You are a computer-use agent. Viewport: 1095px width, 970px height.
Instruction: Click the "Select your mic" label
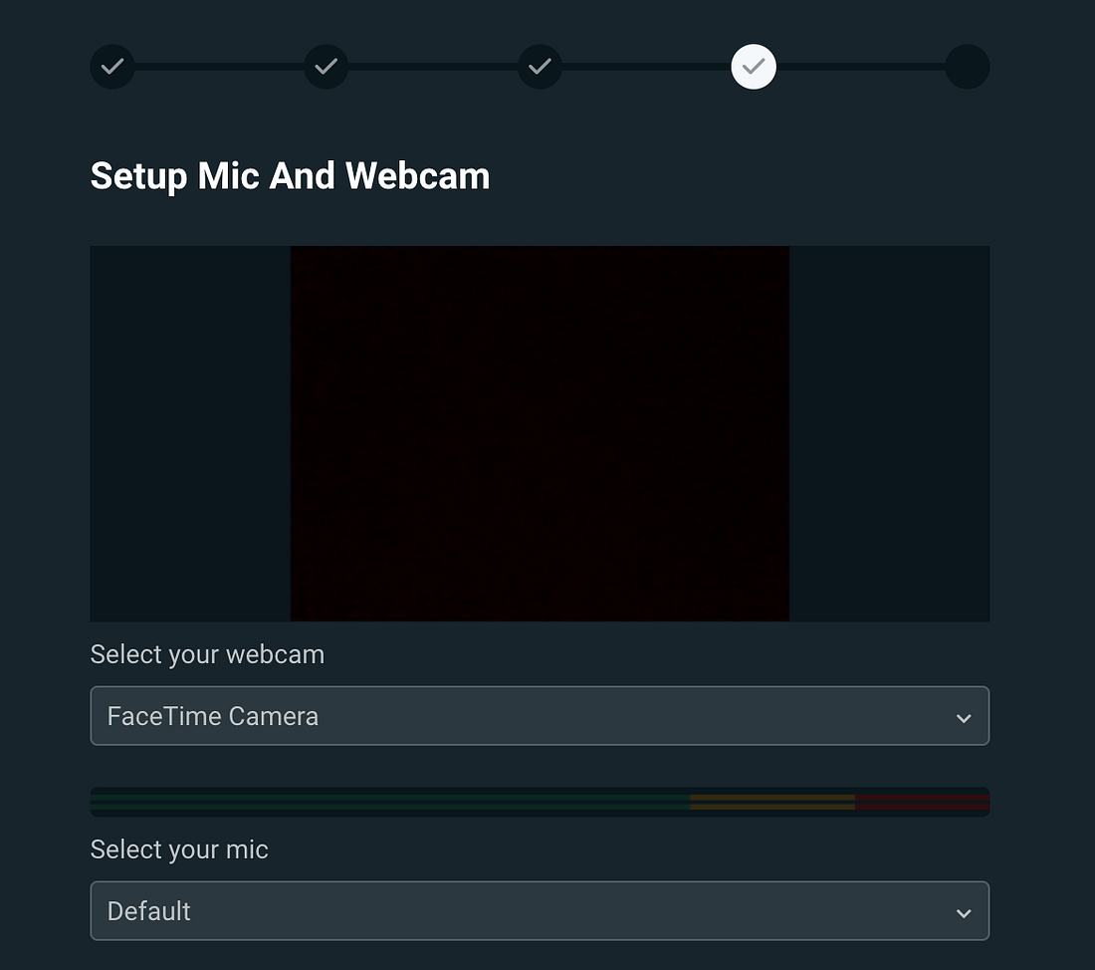[x=179, y=849]
